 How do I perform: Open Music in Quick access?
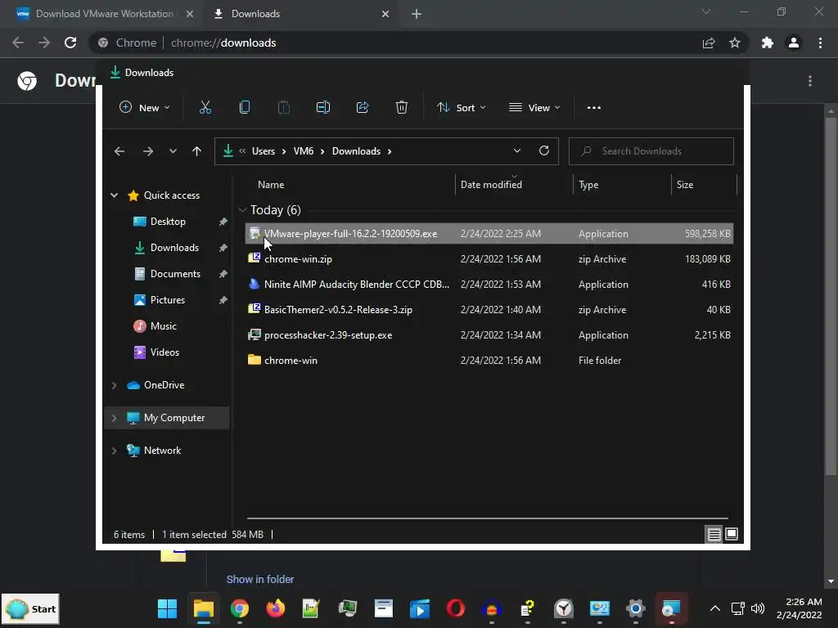[x=163, y=326]
